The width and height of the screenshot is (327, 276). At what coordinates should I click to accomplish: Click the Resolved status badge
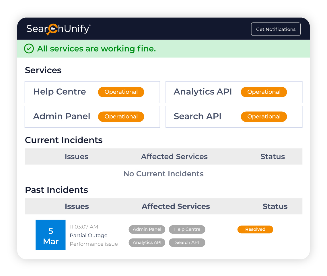[255, 229]
